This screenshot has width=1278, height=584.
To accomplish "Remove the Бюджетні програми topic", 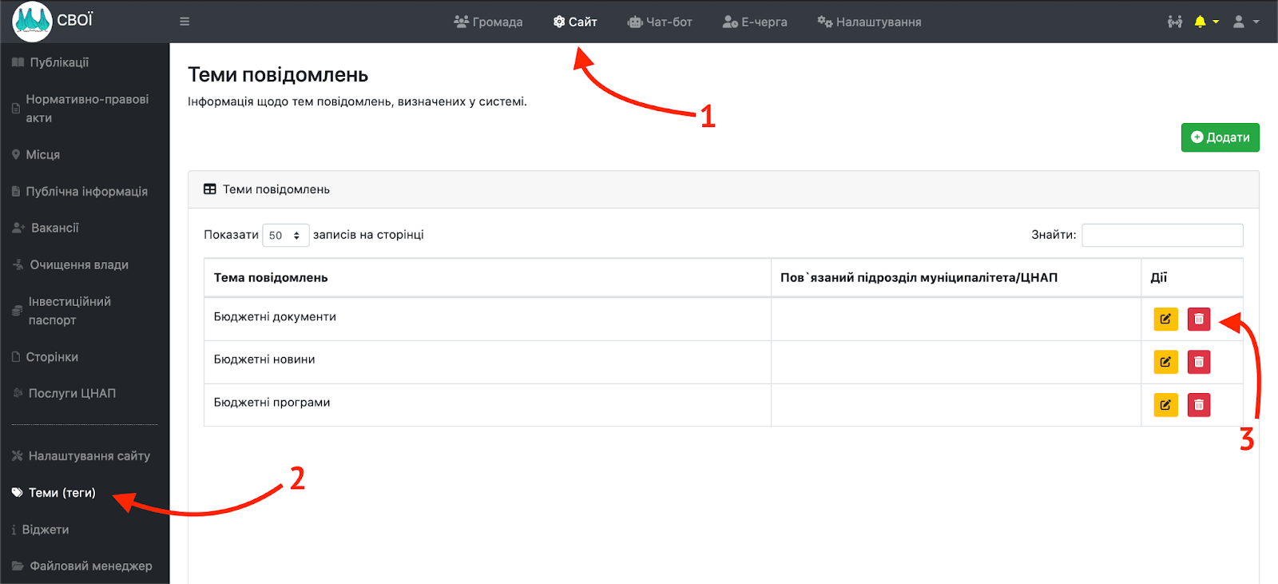I will coord(1198,405).
